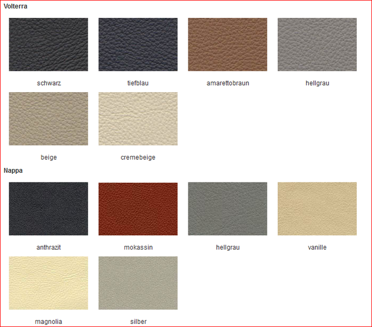Click the "amarettobraun" text caption
Image resolution: width=372 pixels, height=327 pixels.
click(x=228, y=83)
